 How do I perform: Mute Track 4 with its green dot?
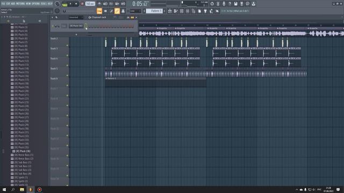click(67, 65)
